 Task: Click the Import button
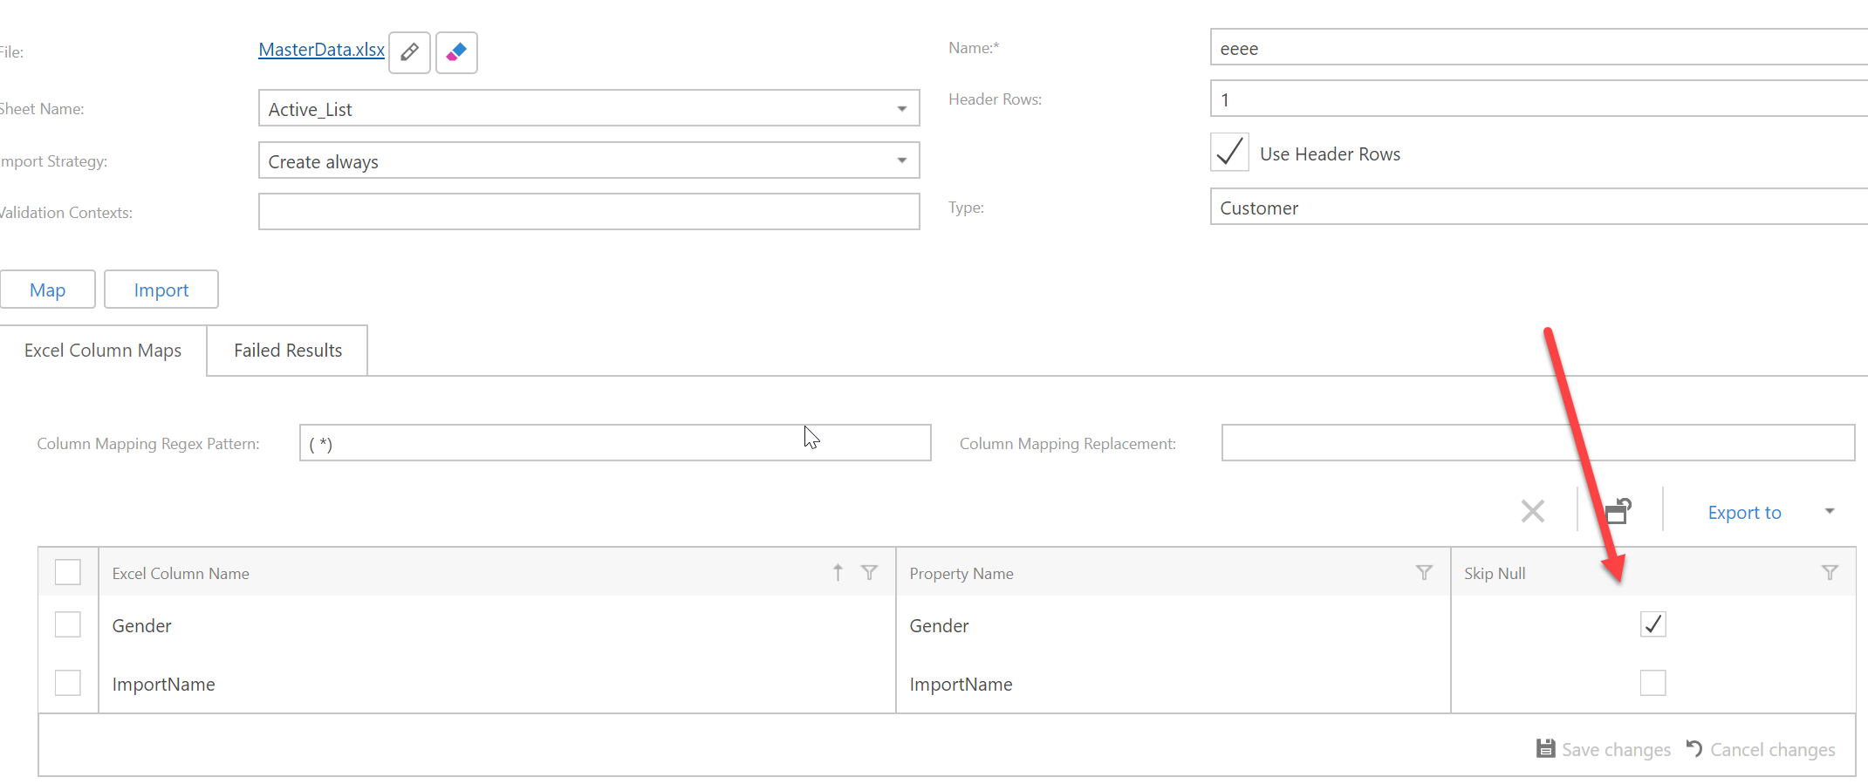click(161, 290)
